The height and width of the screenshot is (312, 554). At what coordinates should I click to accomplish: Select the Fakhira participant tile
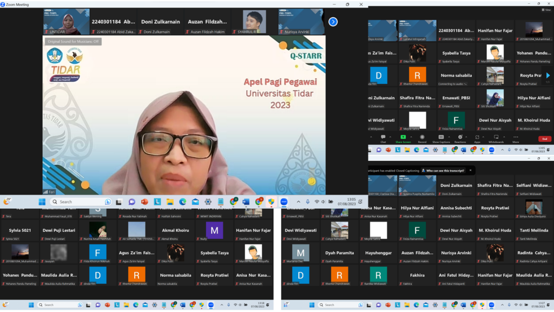click(417, 275)
